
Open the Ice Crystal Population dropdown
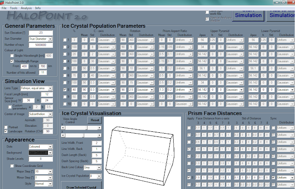pos(99,176)
